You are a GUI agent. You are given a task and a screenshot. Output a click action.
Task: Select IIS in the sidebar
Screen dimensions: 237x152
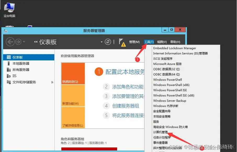point(29,76)
